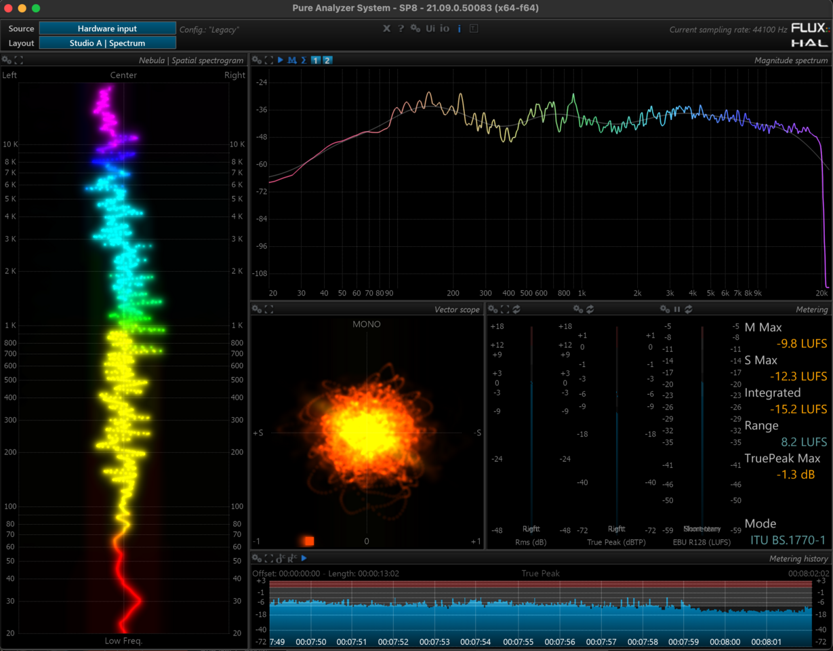Viewport: 833px width, 651px height.
Task: Click the R reset icon in Metering history
Action: pos(292,558)
